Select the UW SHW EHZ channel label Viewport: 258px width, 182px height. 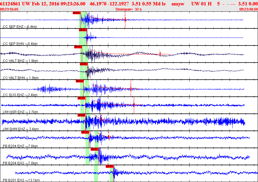(20, 129)
